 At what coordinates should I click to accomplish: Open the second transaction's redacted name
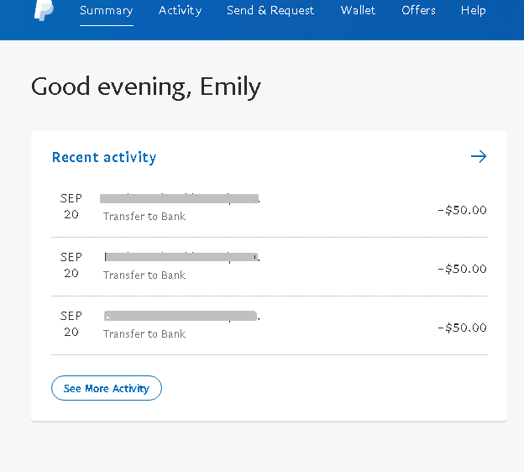tap(181, 257)
